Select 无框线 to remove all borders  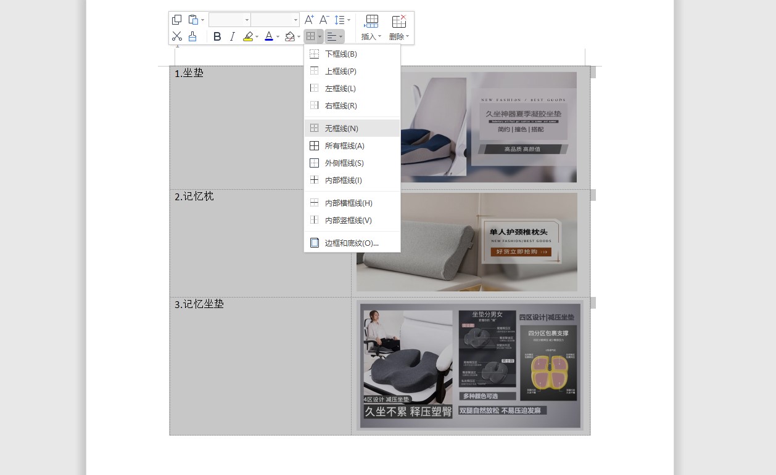point(341,128)
